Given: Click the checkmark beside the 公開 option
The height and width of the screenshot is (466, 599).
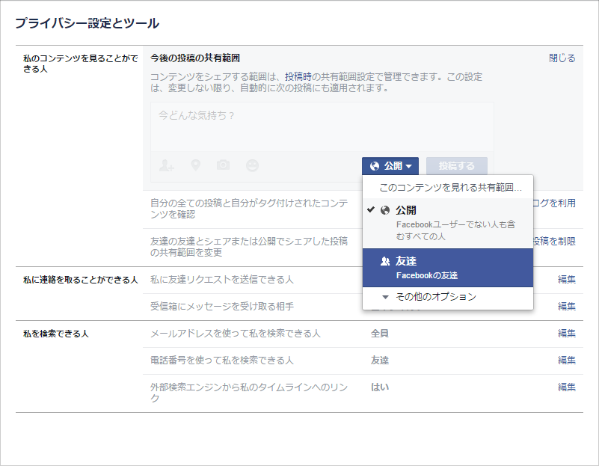Looking at the screenshot, I should [369, 209].
